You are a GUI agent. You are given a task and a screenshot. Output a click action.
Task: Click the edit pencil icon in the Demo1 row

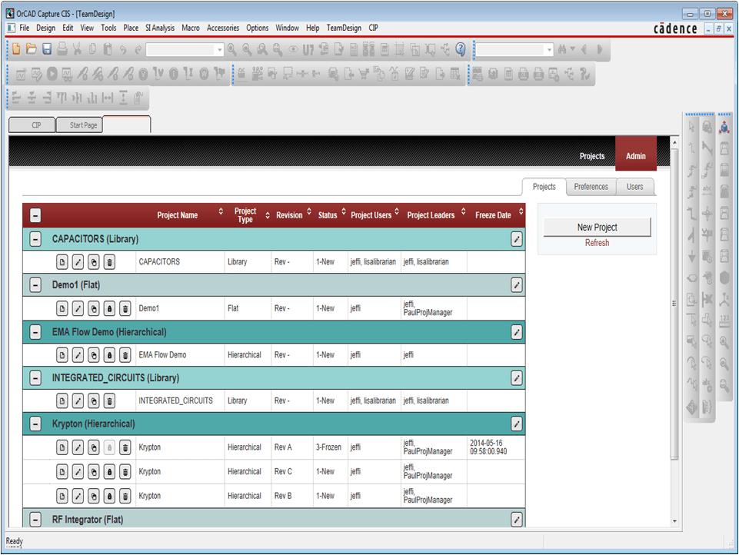(78, 309)
